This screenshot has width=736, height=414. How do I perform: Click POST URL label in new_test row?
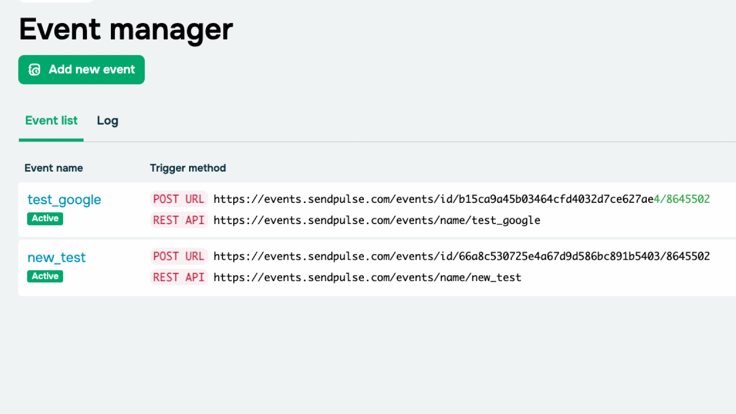pyautogui.click(x=178, y=256)
